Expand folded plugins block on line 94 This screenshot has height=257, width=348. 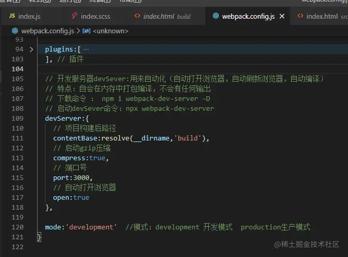click(31, 49)
